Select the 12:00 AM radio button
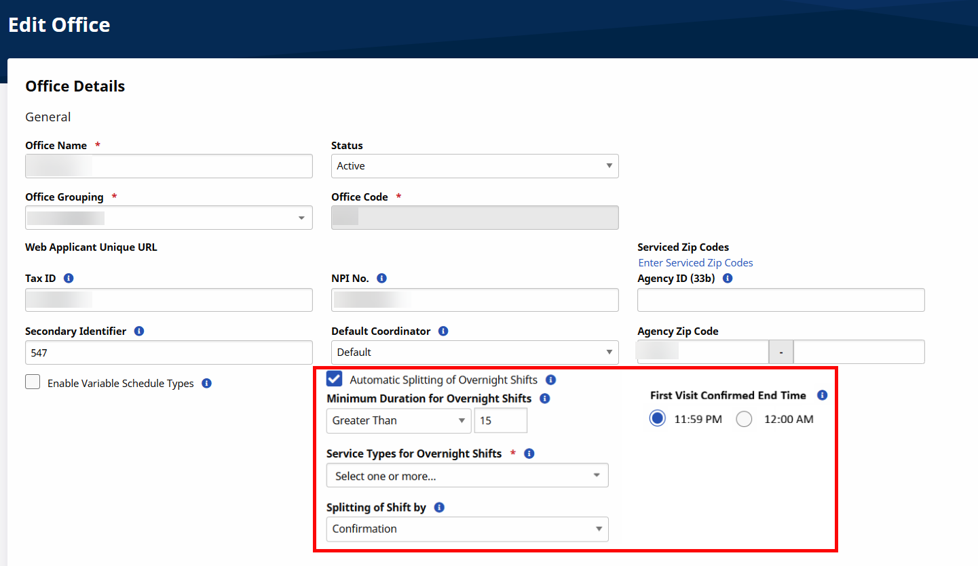The image size is (978, 566). [x=744, y=420]
